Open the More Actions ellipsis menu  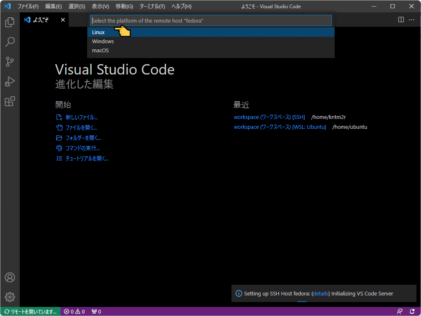pos(411,20)
